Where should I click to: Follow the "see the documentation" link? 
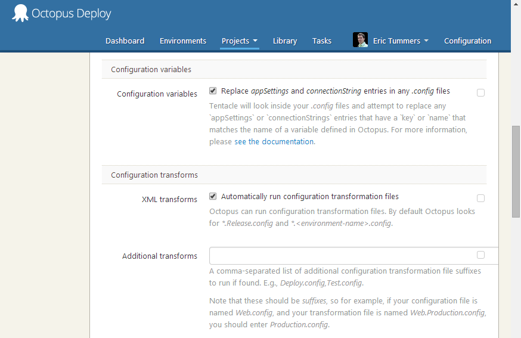[x=274, y=142]
